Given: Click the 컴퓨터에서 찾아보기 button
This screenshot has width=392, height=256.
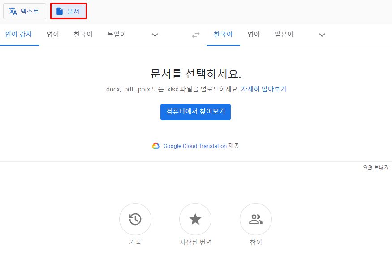Looking at the screenshot, I should pyautogui.click(x=195, y=112).
